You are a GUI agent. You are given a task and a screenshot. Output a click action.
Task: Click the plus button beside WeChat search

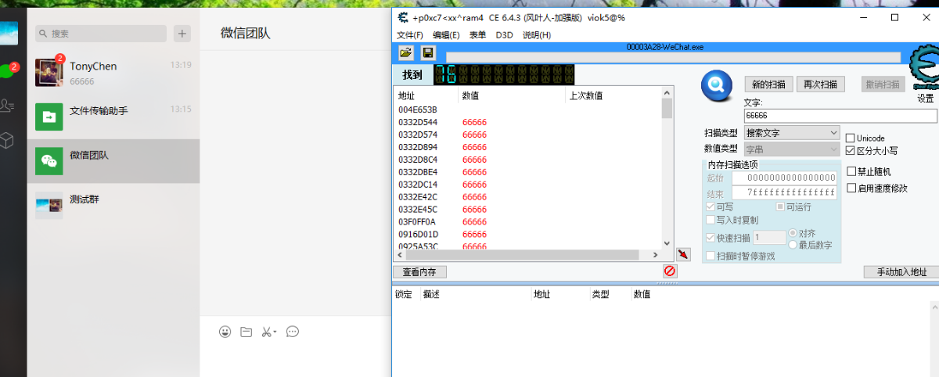[182, 34]
